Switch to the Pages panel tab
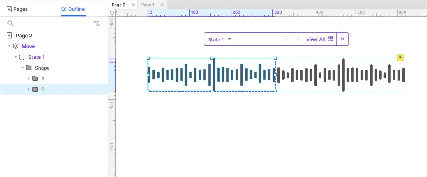The width and height of the screenshot is (427, 177). coord(17,9)
